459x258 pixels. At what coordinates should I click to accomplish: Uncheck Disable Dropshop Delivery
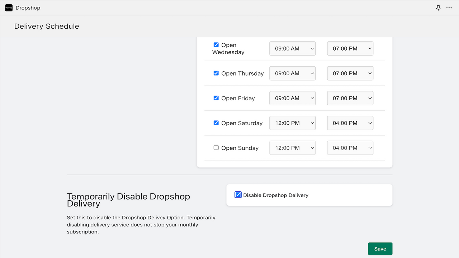coord(238,195)
